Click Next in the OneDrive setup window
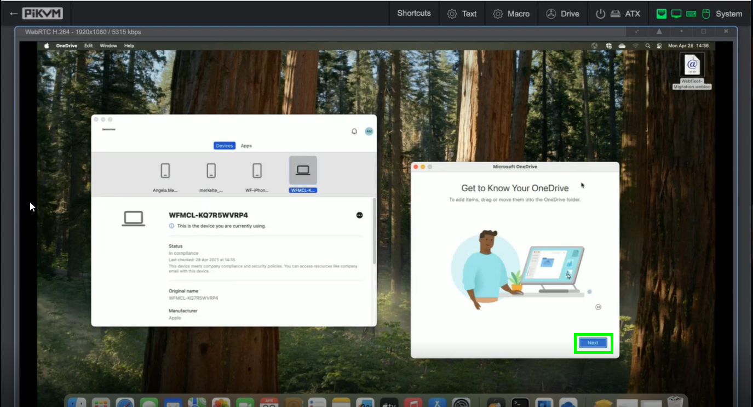 point(593,343)
